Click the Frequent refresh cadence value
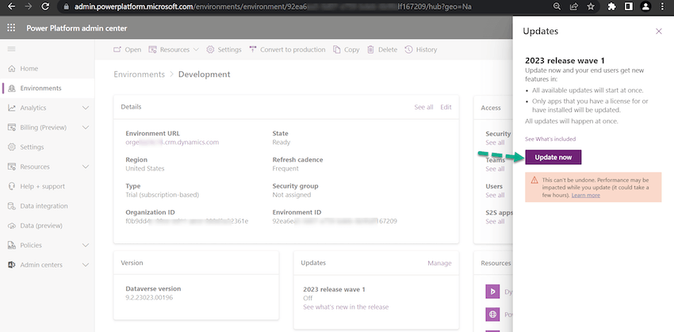The height and width of the screenshot is (332, 674). click(285, 169)
